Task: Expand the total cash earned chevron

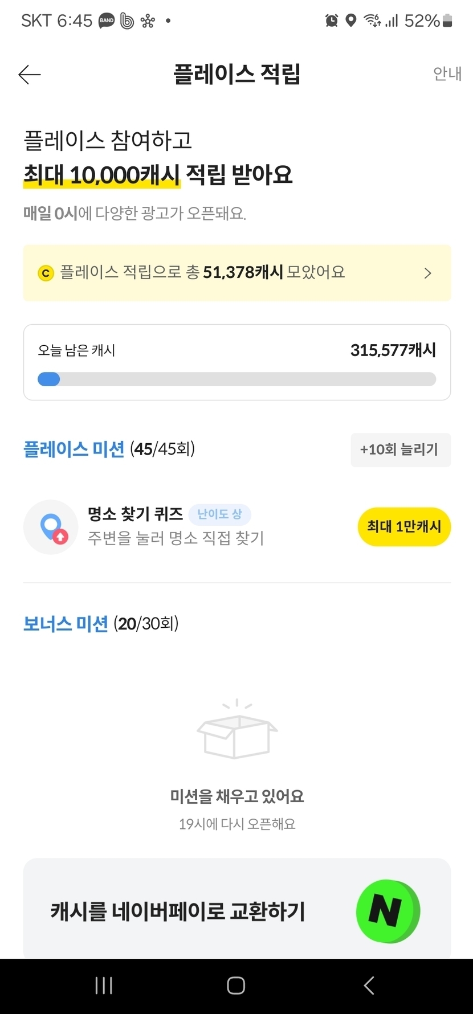Action: pos(428,273)
